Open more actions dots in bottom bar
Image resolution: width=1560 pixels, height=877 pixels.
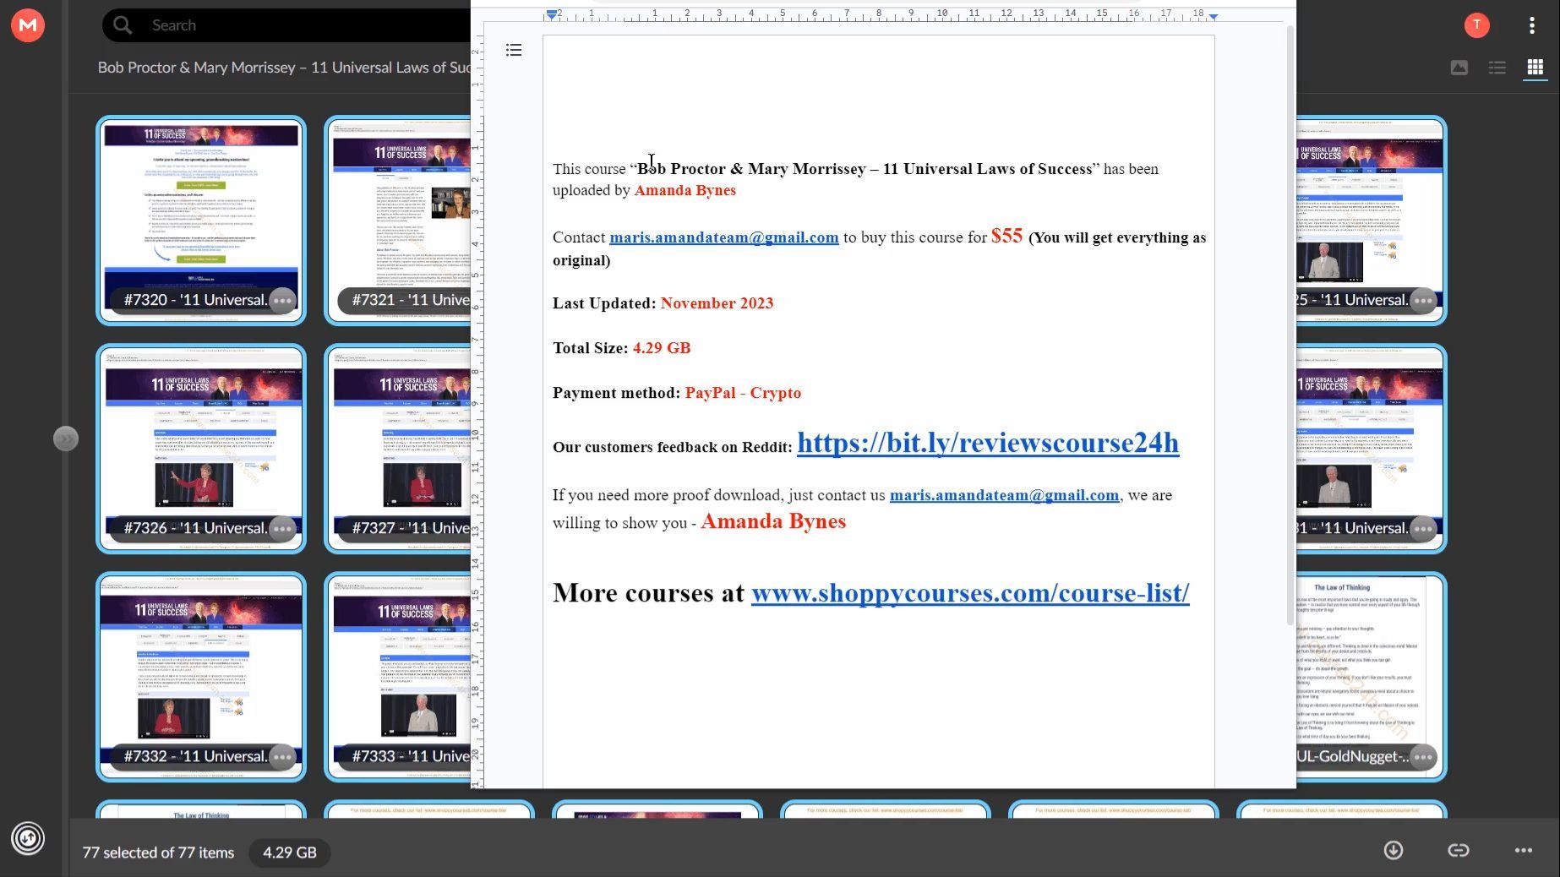(x=1524, y=851)
